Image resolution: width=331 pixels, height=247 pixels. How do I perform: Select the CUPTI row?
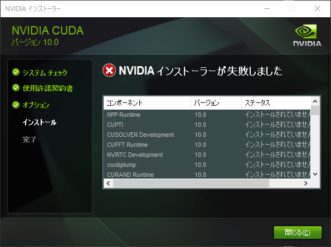pyautogui.click(x=207, y=125)
